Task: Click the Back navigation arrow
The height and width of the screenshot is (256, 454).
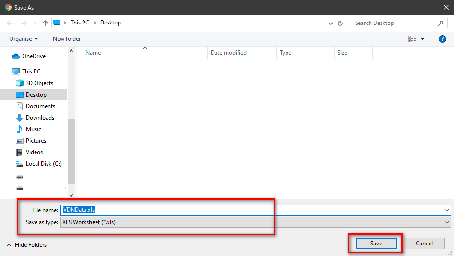Action: [10, 23]
